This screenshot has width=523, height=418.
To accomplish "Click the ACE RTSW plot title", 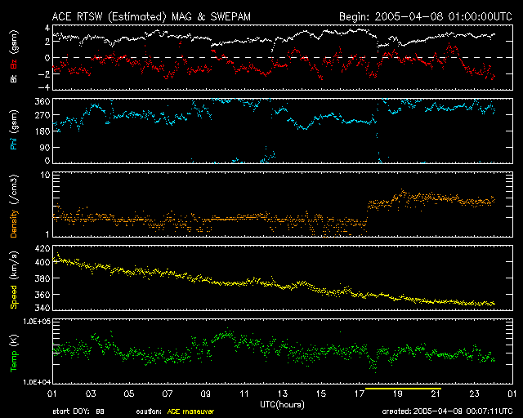I will (x=146, y=16).
